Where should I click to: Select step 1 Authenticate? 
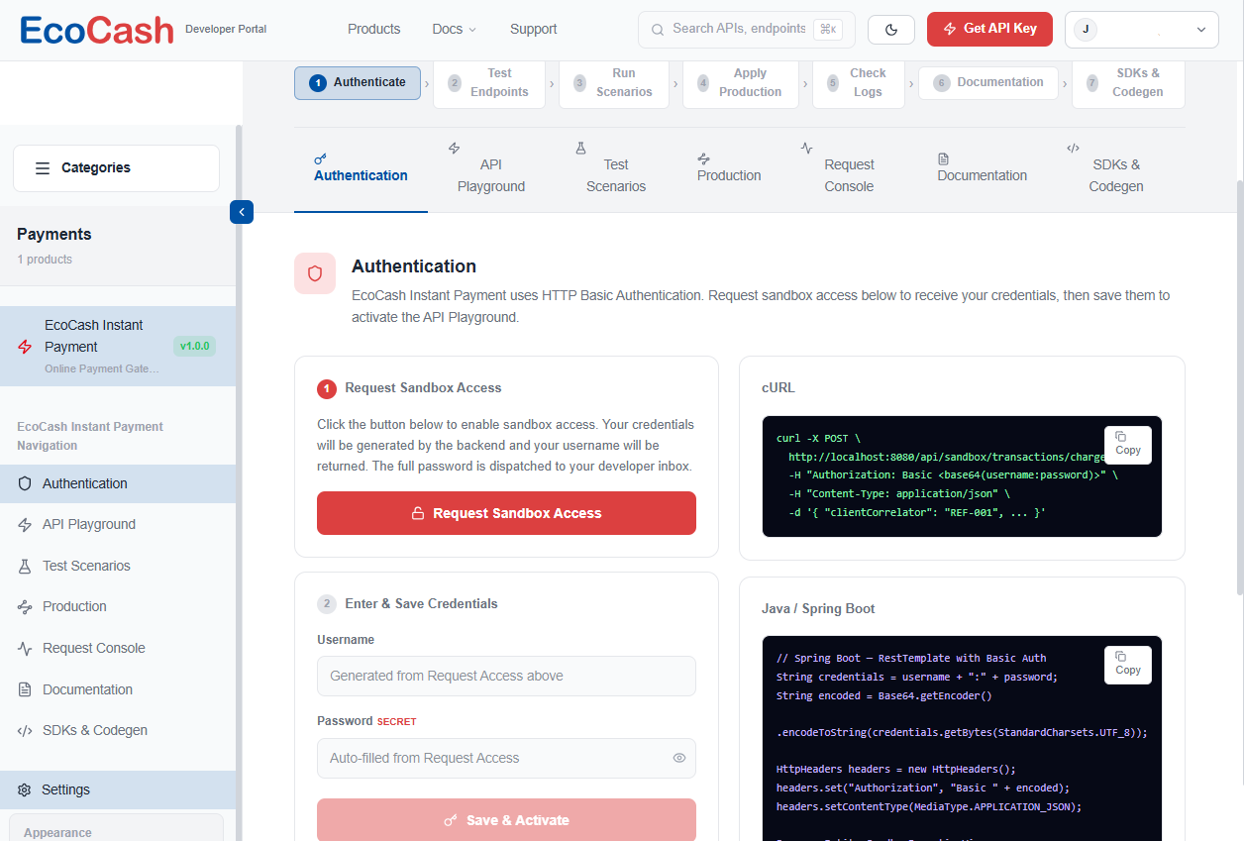(358, 82)
